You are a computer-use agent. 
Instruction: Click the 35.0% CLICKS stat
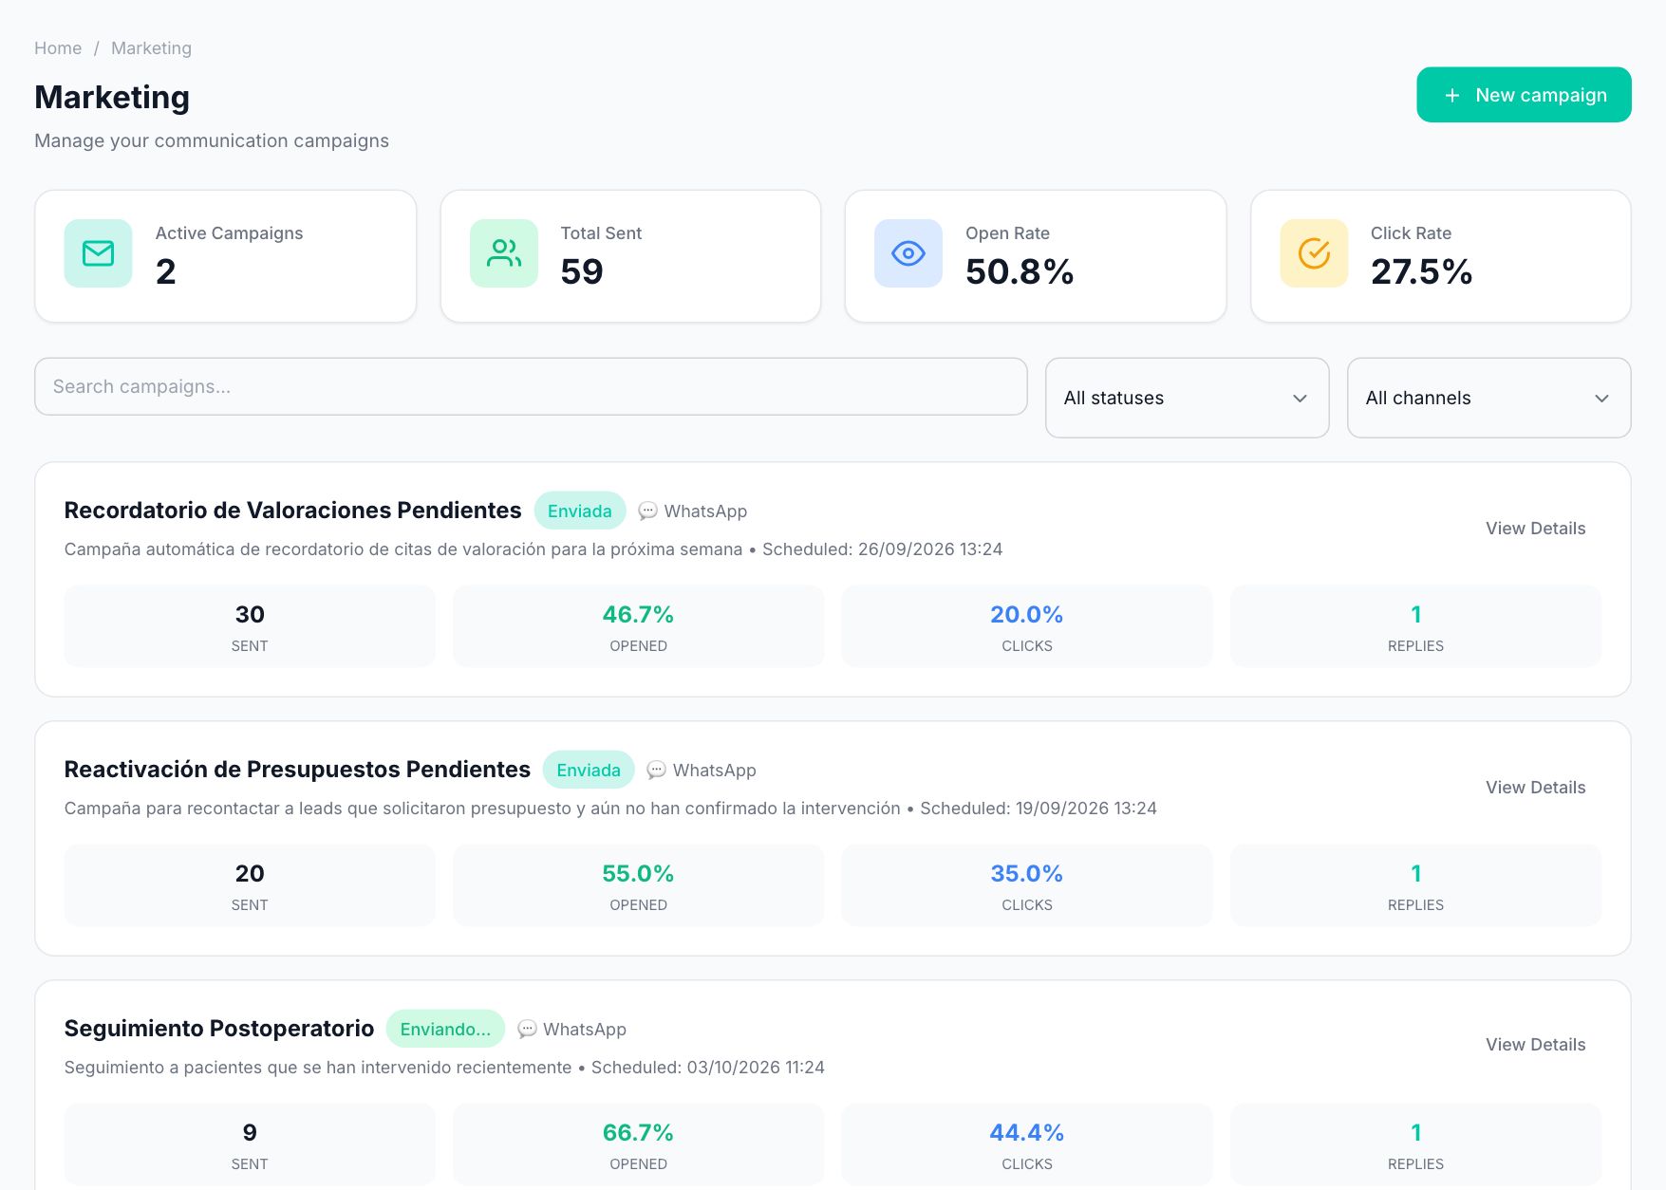(1027, 885)
